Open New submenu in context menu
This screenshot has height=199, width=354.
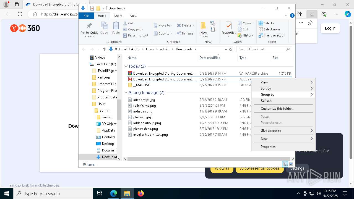pos(283,139)
